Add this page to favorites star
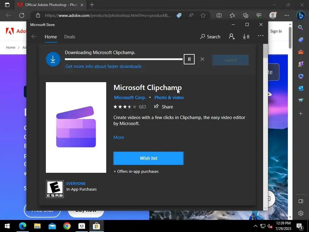The height and width of the screenshot is (232, 309). (x=203, y=15)
